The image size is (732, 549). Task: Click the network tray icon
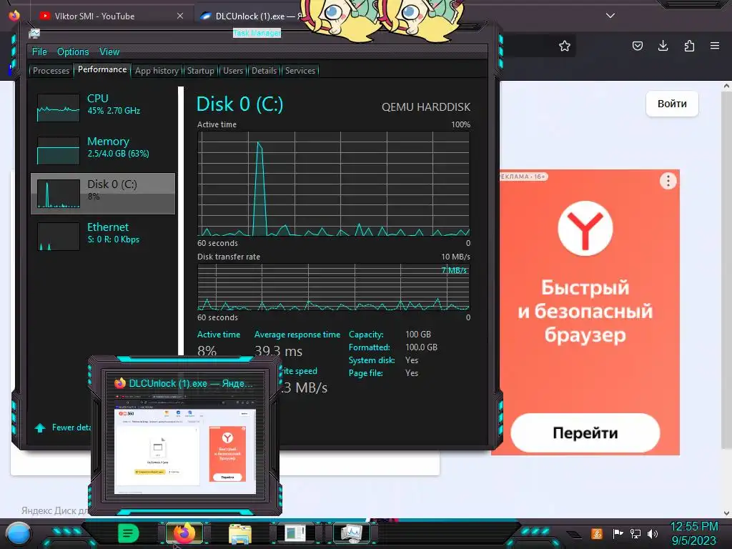pos(635,533)
